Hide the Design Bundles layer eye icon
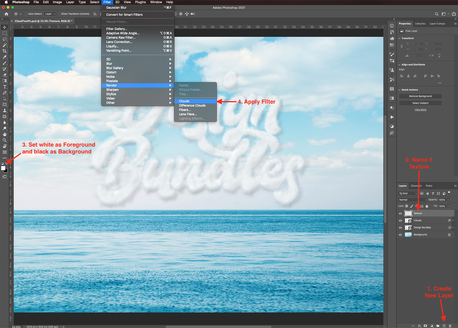The height and width of the screenshot is (328, 458). [x=400, y=228]
